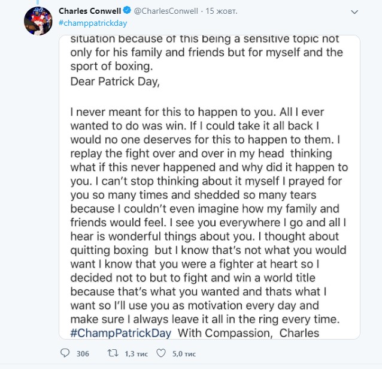The image size is (382, 369).
Task: Like the tweet with the heart icon
Action: coord(160,354)
